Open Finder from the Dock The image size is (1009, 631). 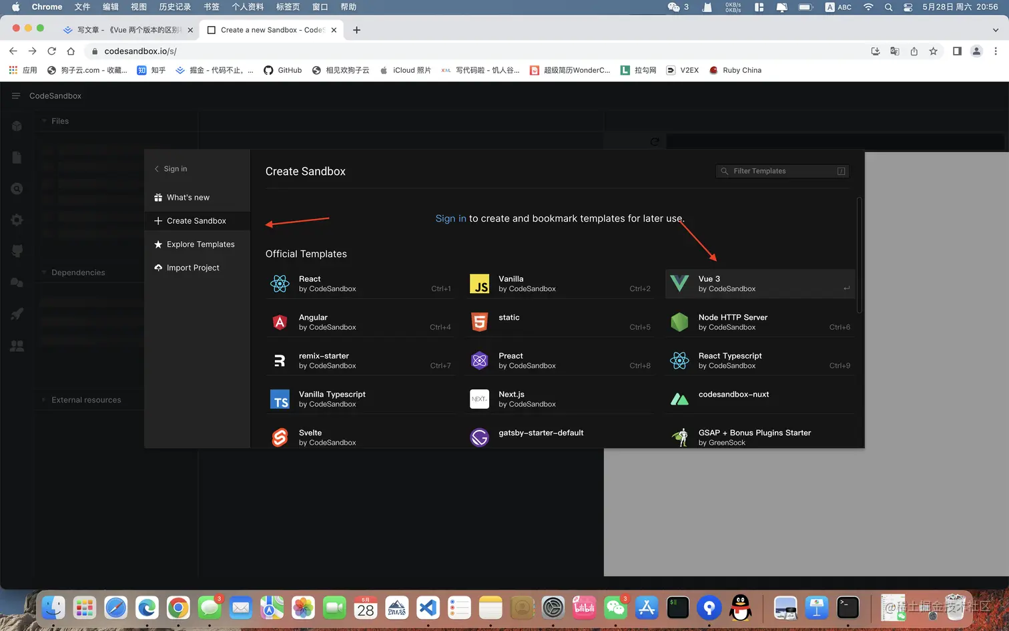tap(53, 608)
